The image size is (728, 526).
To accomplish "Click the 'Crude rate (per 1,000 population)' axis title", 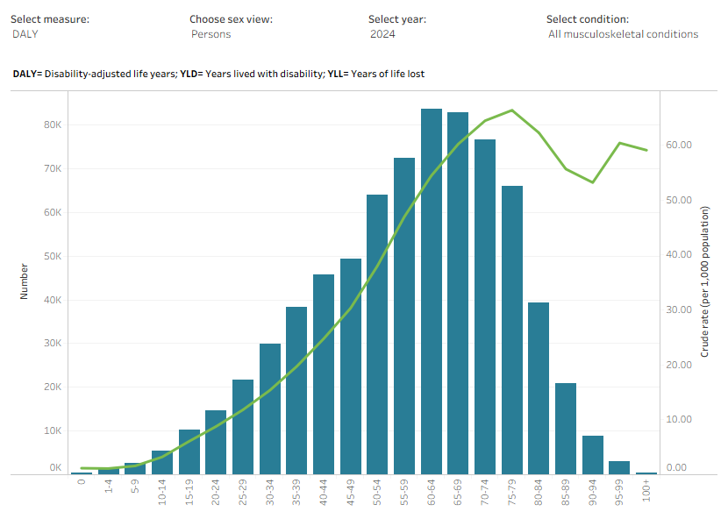I will (705, 281).
